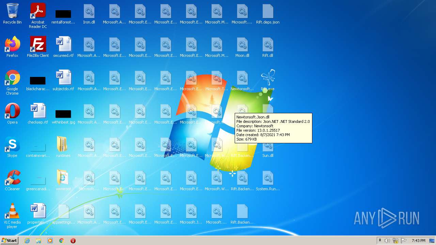Image resolution: width=436 pixels, height=245 pixels.
Task: Open the clock showing 7:43 PM
Action: (418, 241)
